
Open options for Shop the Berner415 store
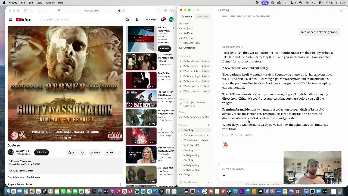coord(120,184)
